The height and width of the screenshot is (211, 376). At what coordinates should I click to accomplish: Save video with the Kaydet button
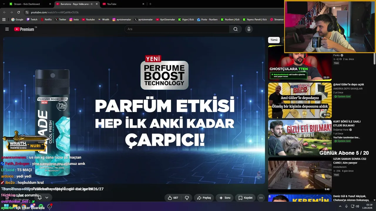click(x=245, y=198)
